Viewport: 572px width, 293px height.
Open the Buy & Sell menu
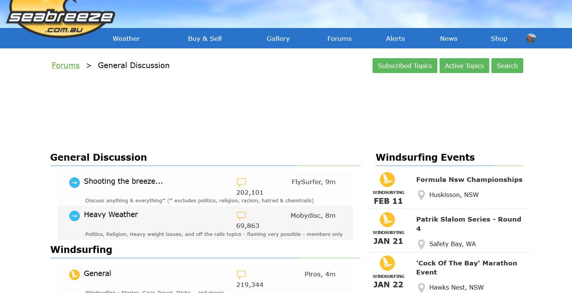[205, 39]
